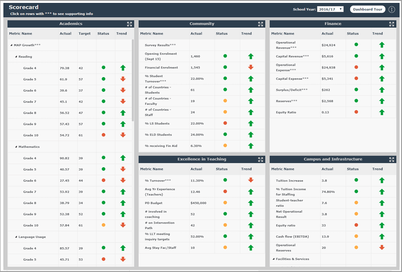Click the Finance Status column header
Viewport: 402px width, 272px height.
353,34
